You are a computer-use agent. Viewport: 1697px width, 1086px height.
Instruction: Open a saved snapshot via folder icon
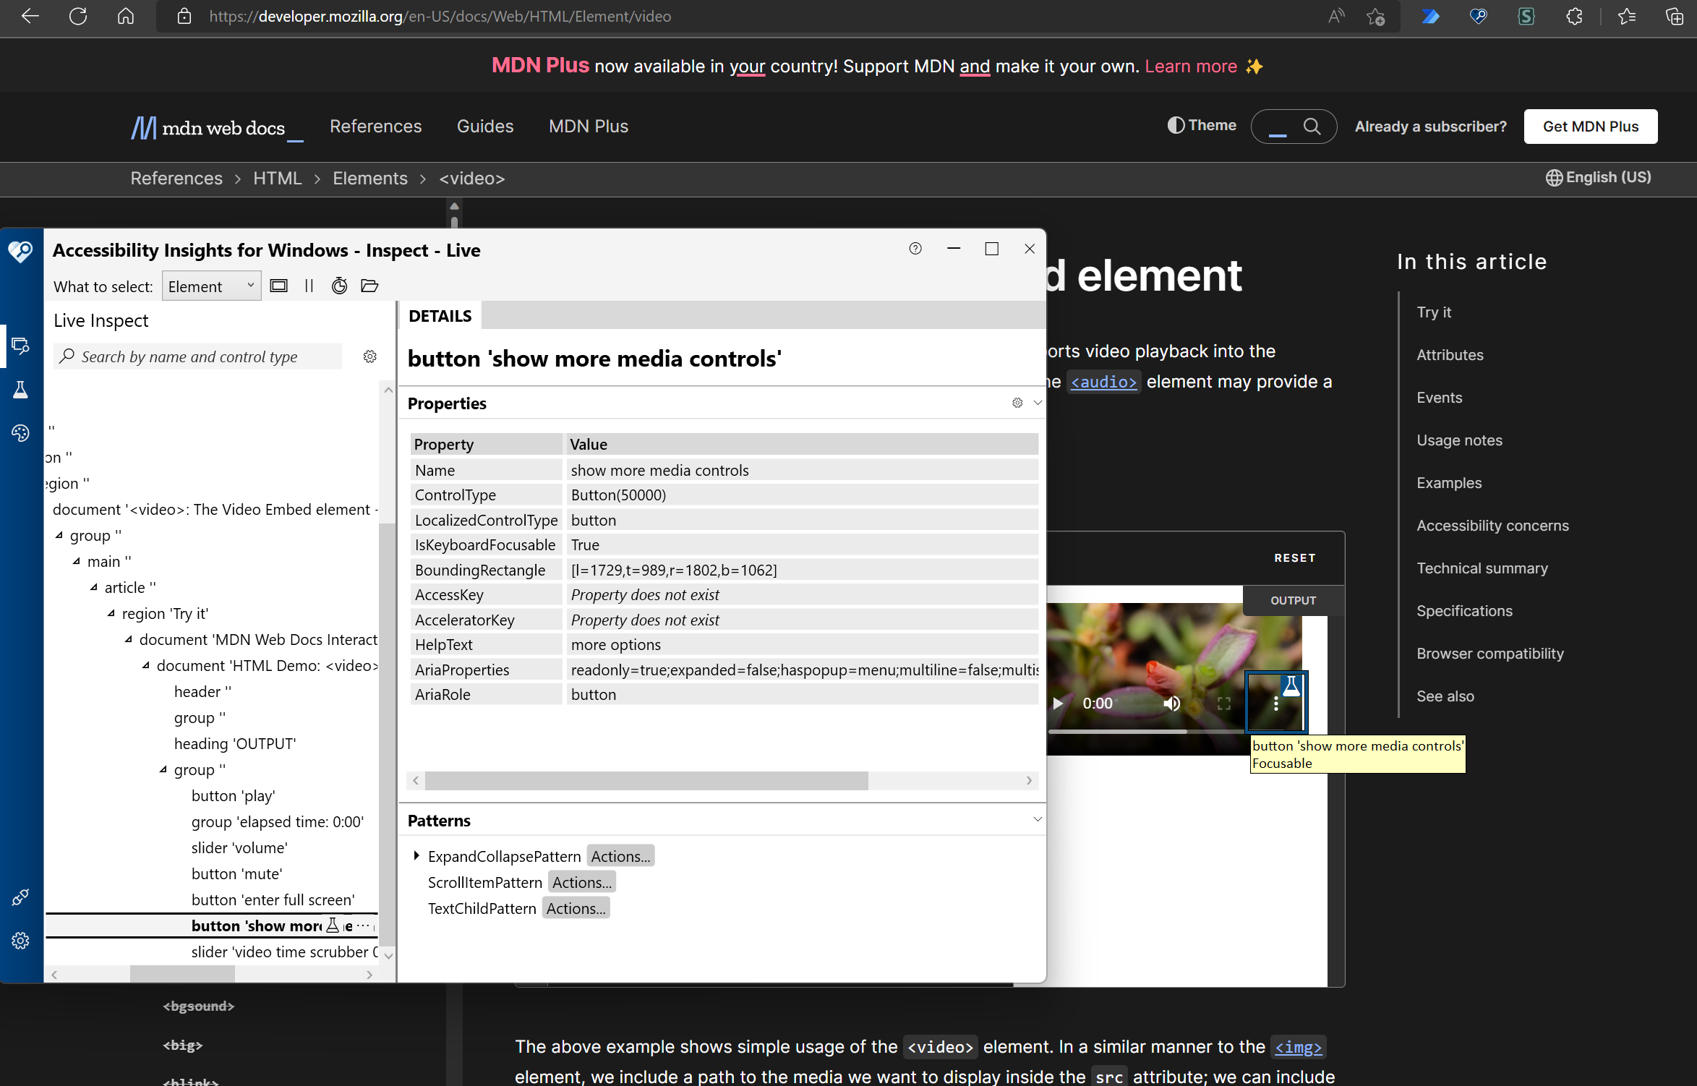(x=369, y=286)
